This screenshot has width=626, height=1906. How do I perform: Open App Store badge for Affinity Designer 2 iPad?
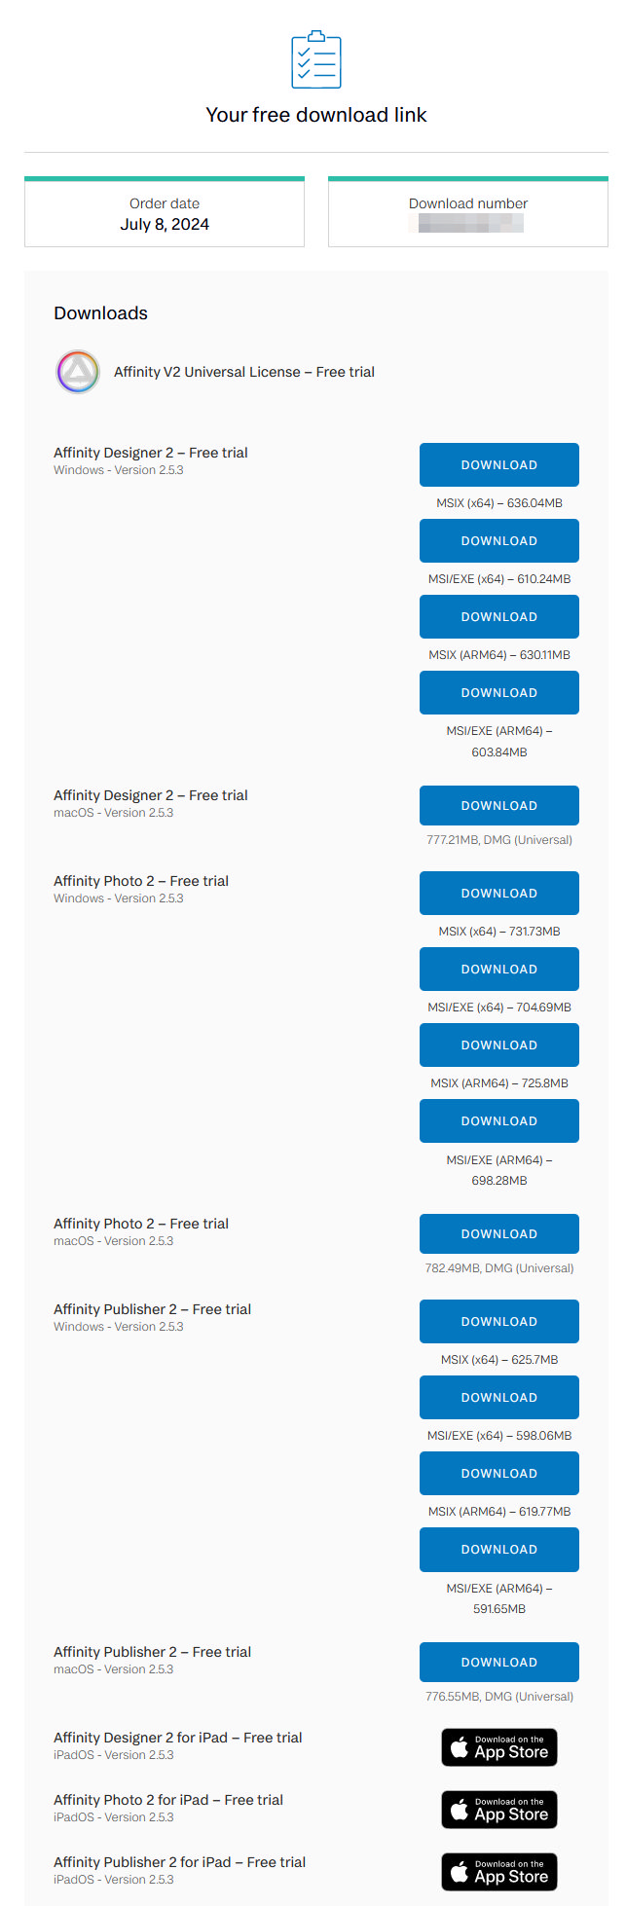coord(499,1747)
